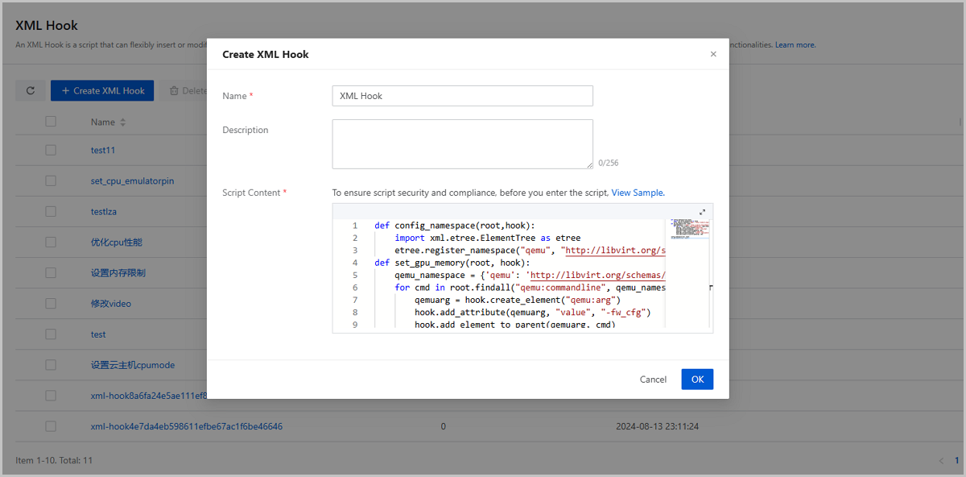966x477 pixels.
Task: Click line 1 of the script editor
Action: point(454,226)
